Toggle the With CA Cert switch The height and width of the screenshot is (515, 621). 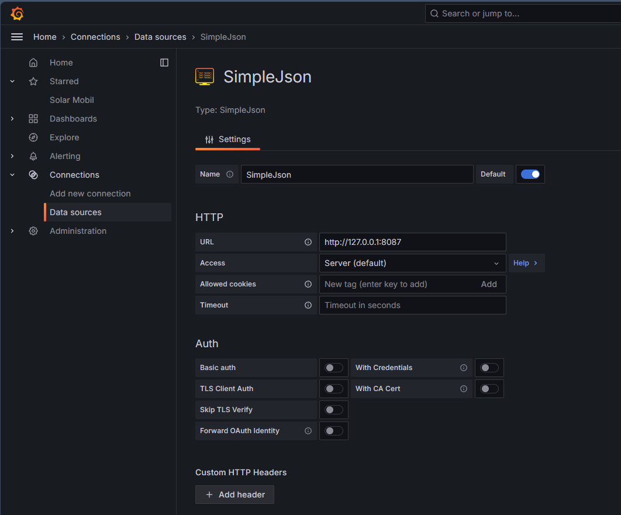(x=489, y=389)
